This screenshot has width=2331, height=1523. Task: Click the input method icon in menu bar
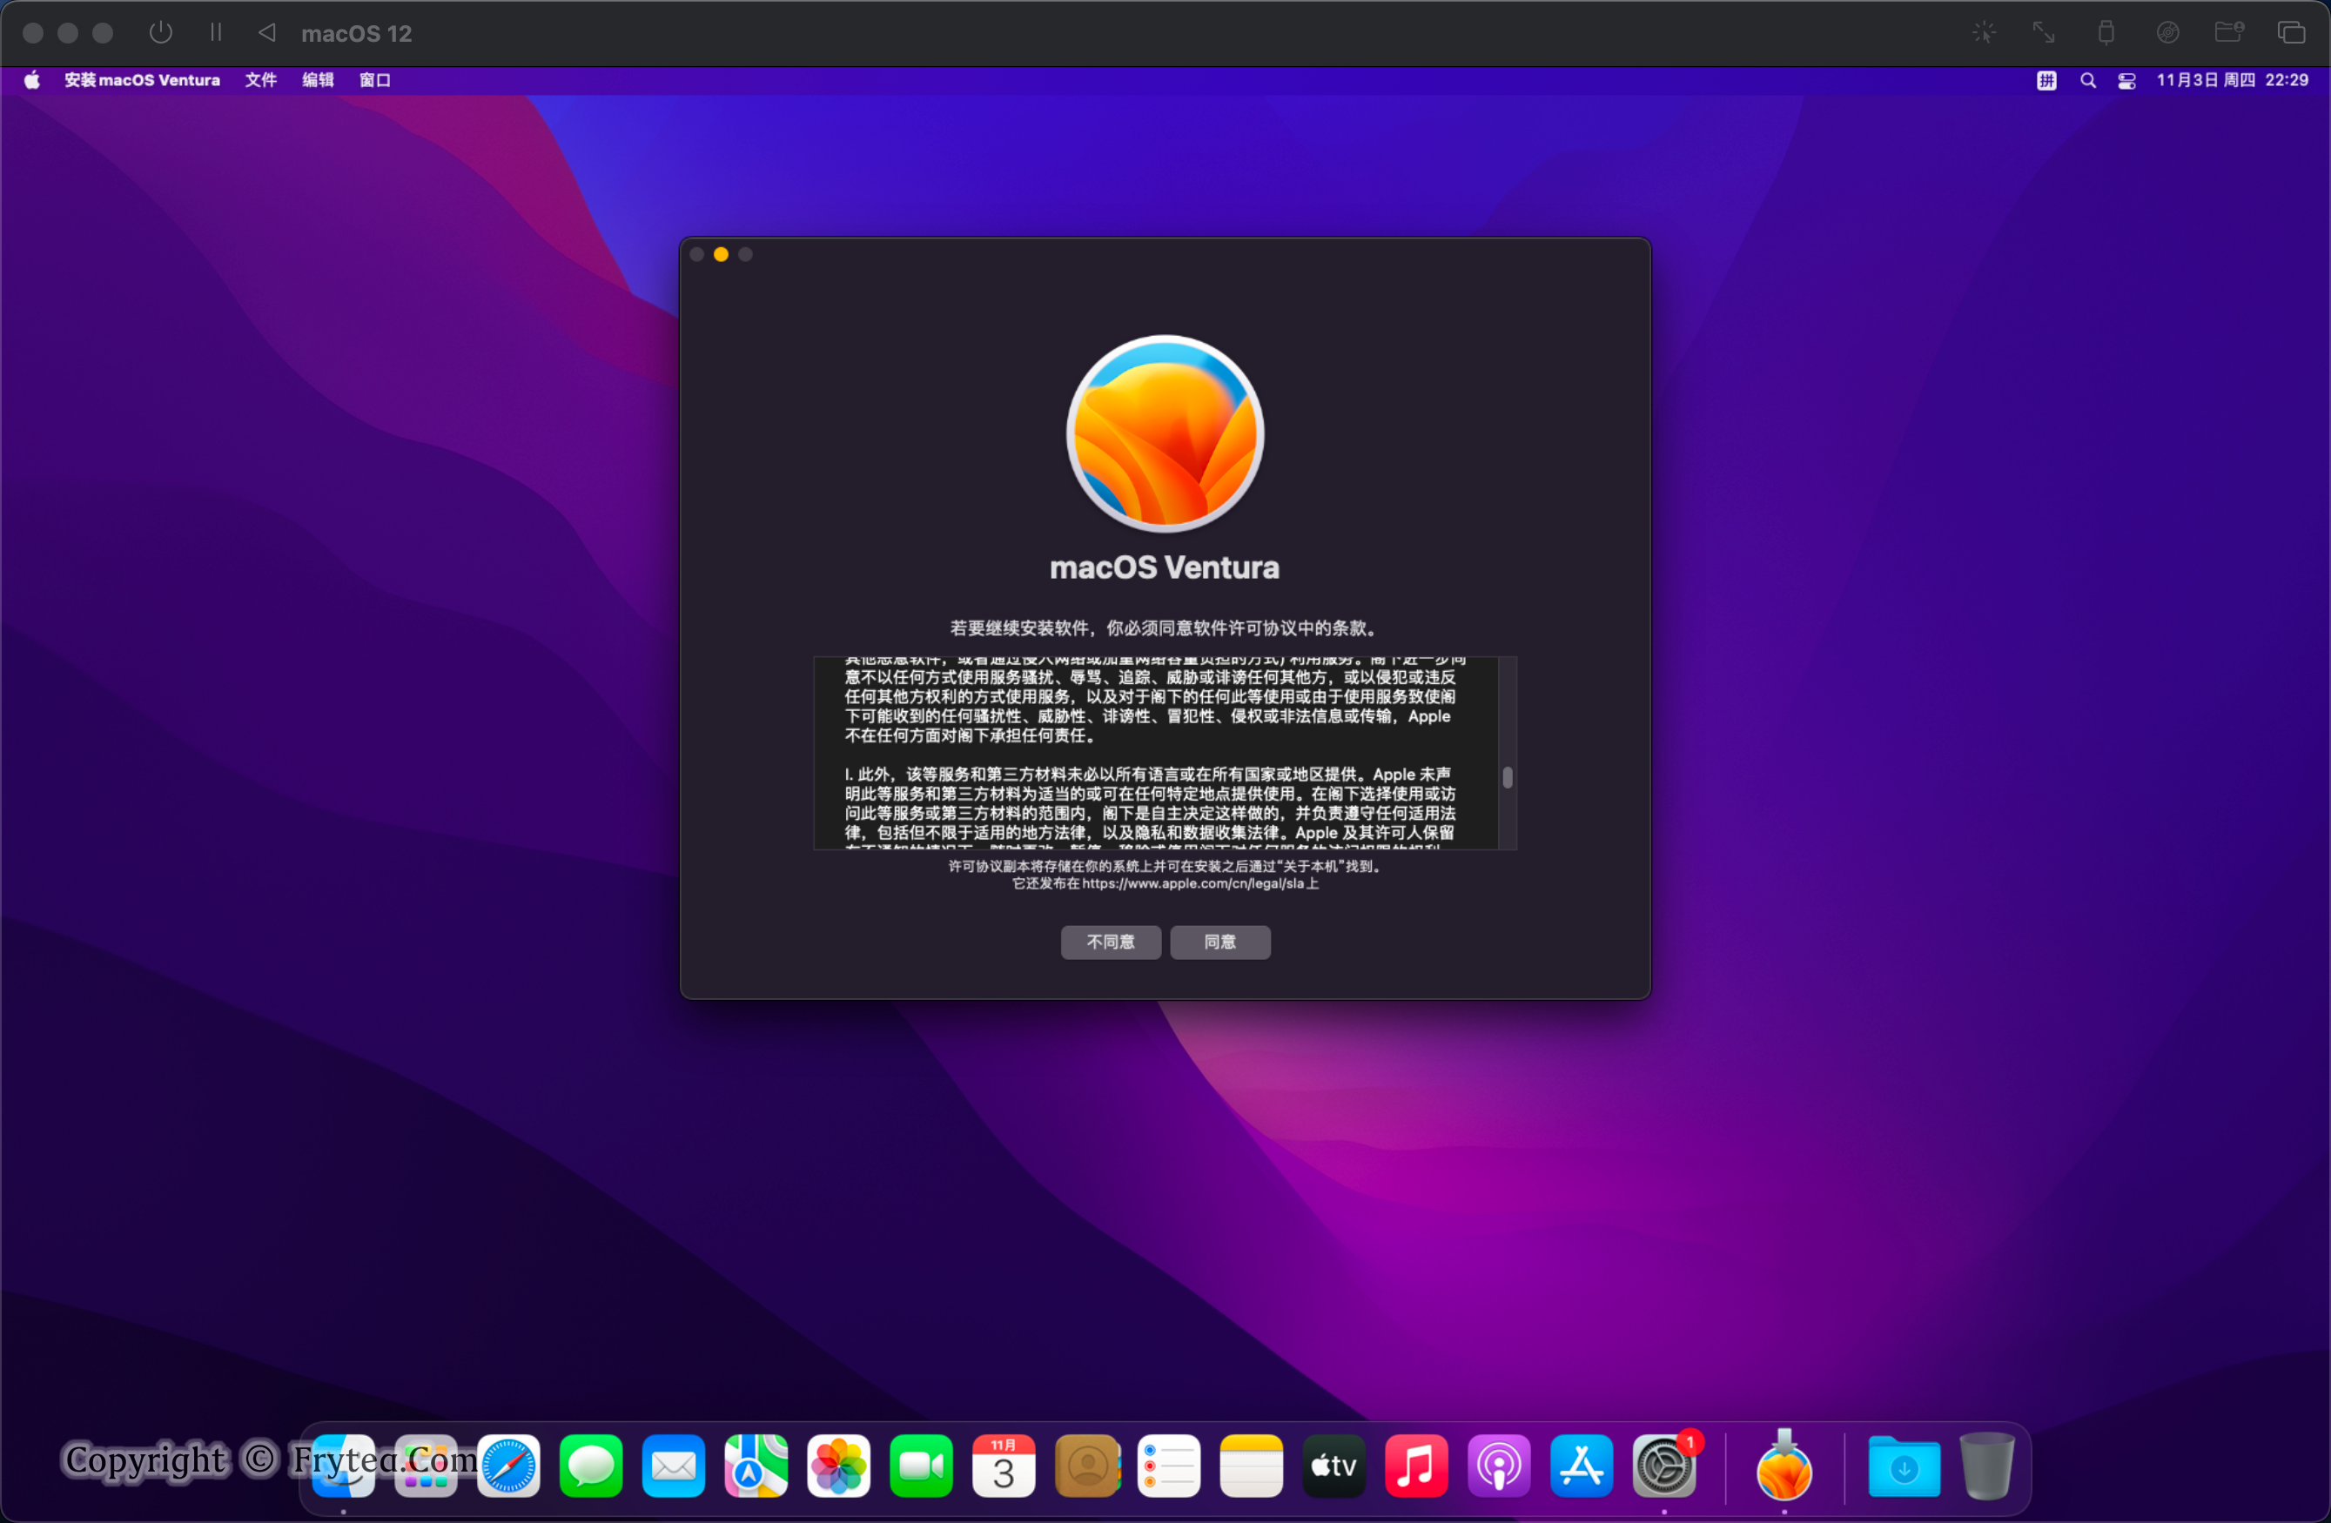pos(2047,80)
